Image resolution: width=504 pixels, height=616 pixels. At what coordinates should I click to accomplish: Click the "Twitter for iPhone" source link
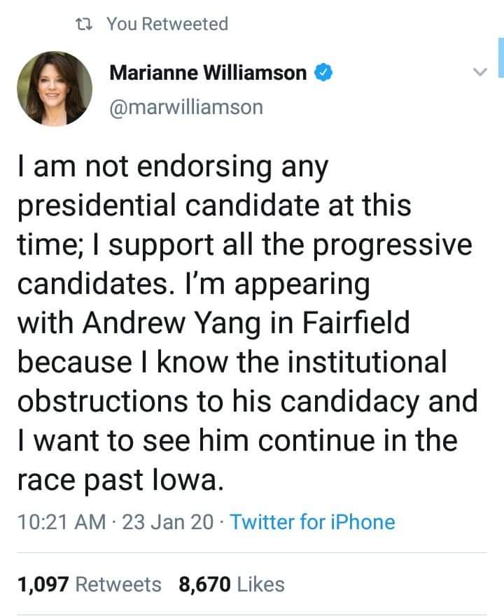(312, 521)
